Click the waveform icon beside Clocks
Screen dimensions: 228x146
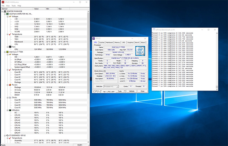pyautogui.click(x=10, y=98)
